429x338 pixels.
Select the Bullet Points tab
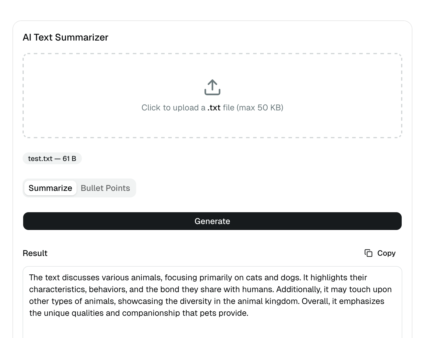(105, 188)
